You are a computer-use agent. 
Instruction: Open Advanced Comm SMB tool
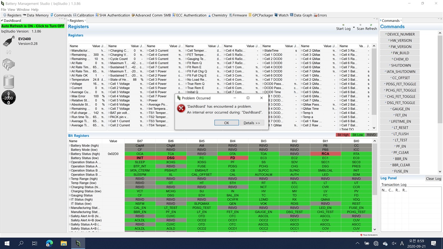(151, 15)
